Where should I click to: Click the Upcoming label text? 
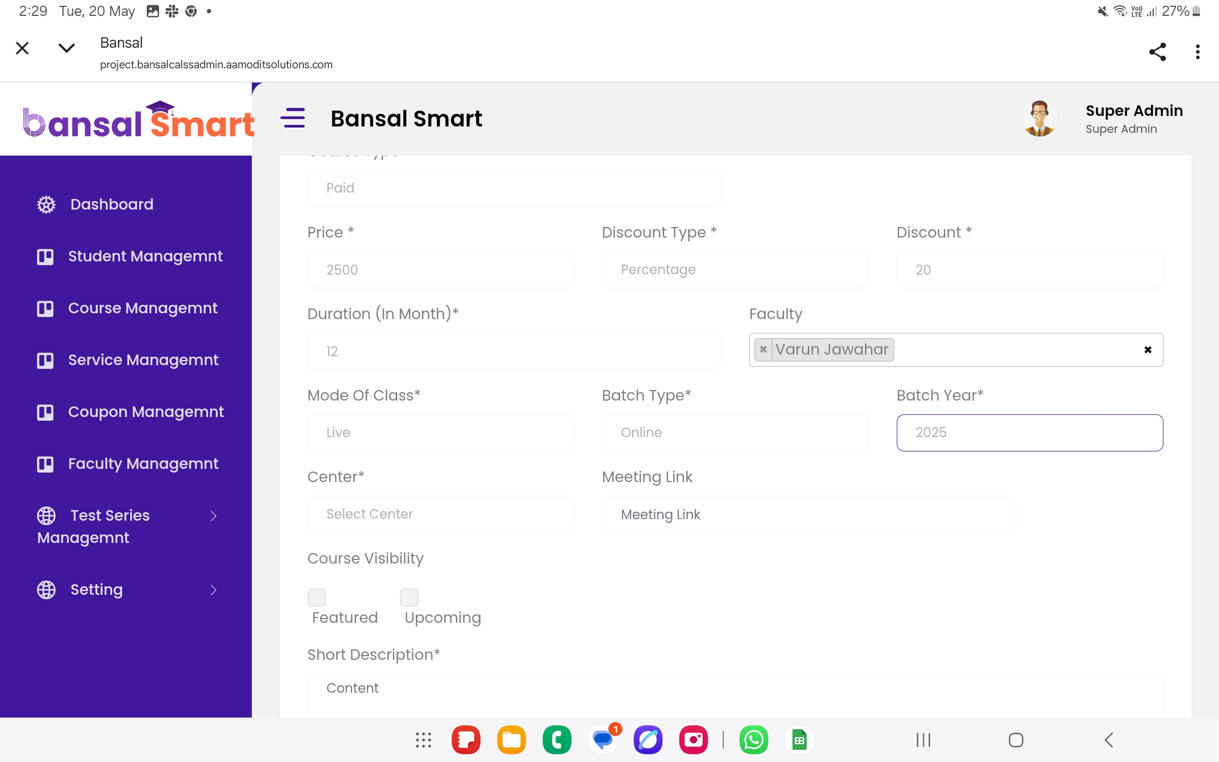[443, 618]
